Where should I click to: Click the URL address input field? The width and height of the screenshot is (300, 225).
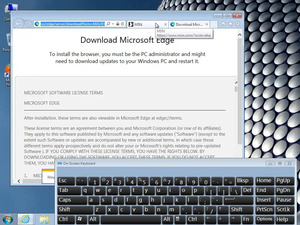[x=73, y=24]
